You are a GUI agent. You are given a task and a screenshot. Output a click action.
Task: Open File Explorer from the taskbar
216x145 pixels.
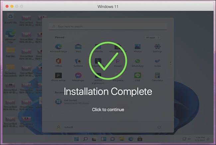pyautogui.click(x=122, y=139)
